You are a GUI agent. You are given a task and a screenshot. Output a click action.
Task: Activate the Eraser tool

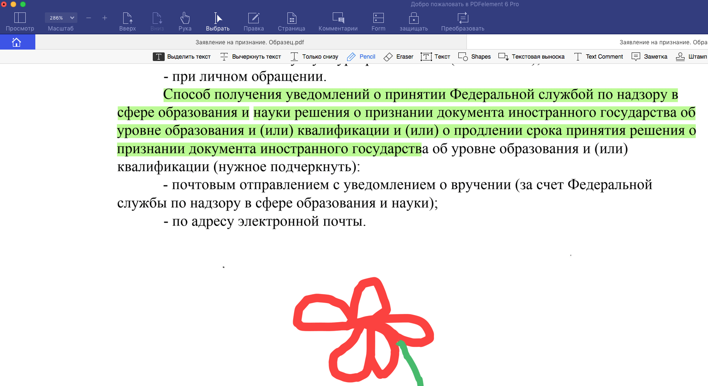point(399,56)
